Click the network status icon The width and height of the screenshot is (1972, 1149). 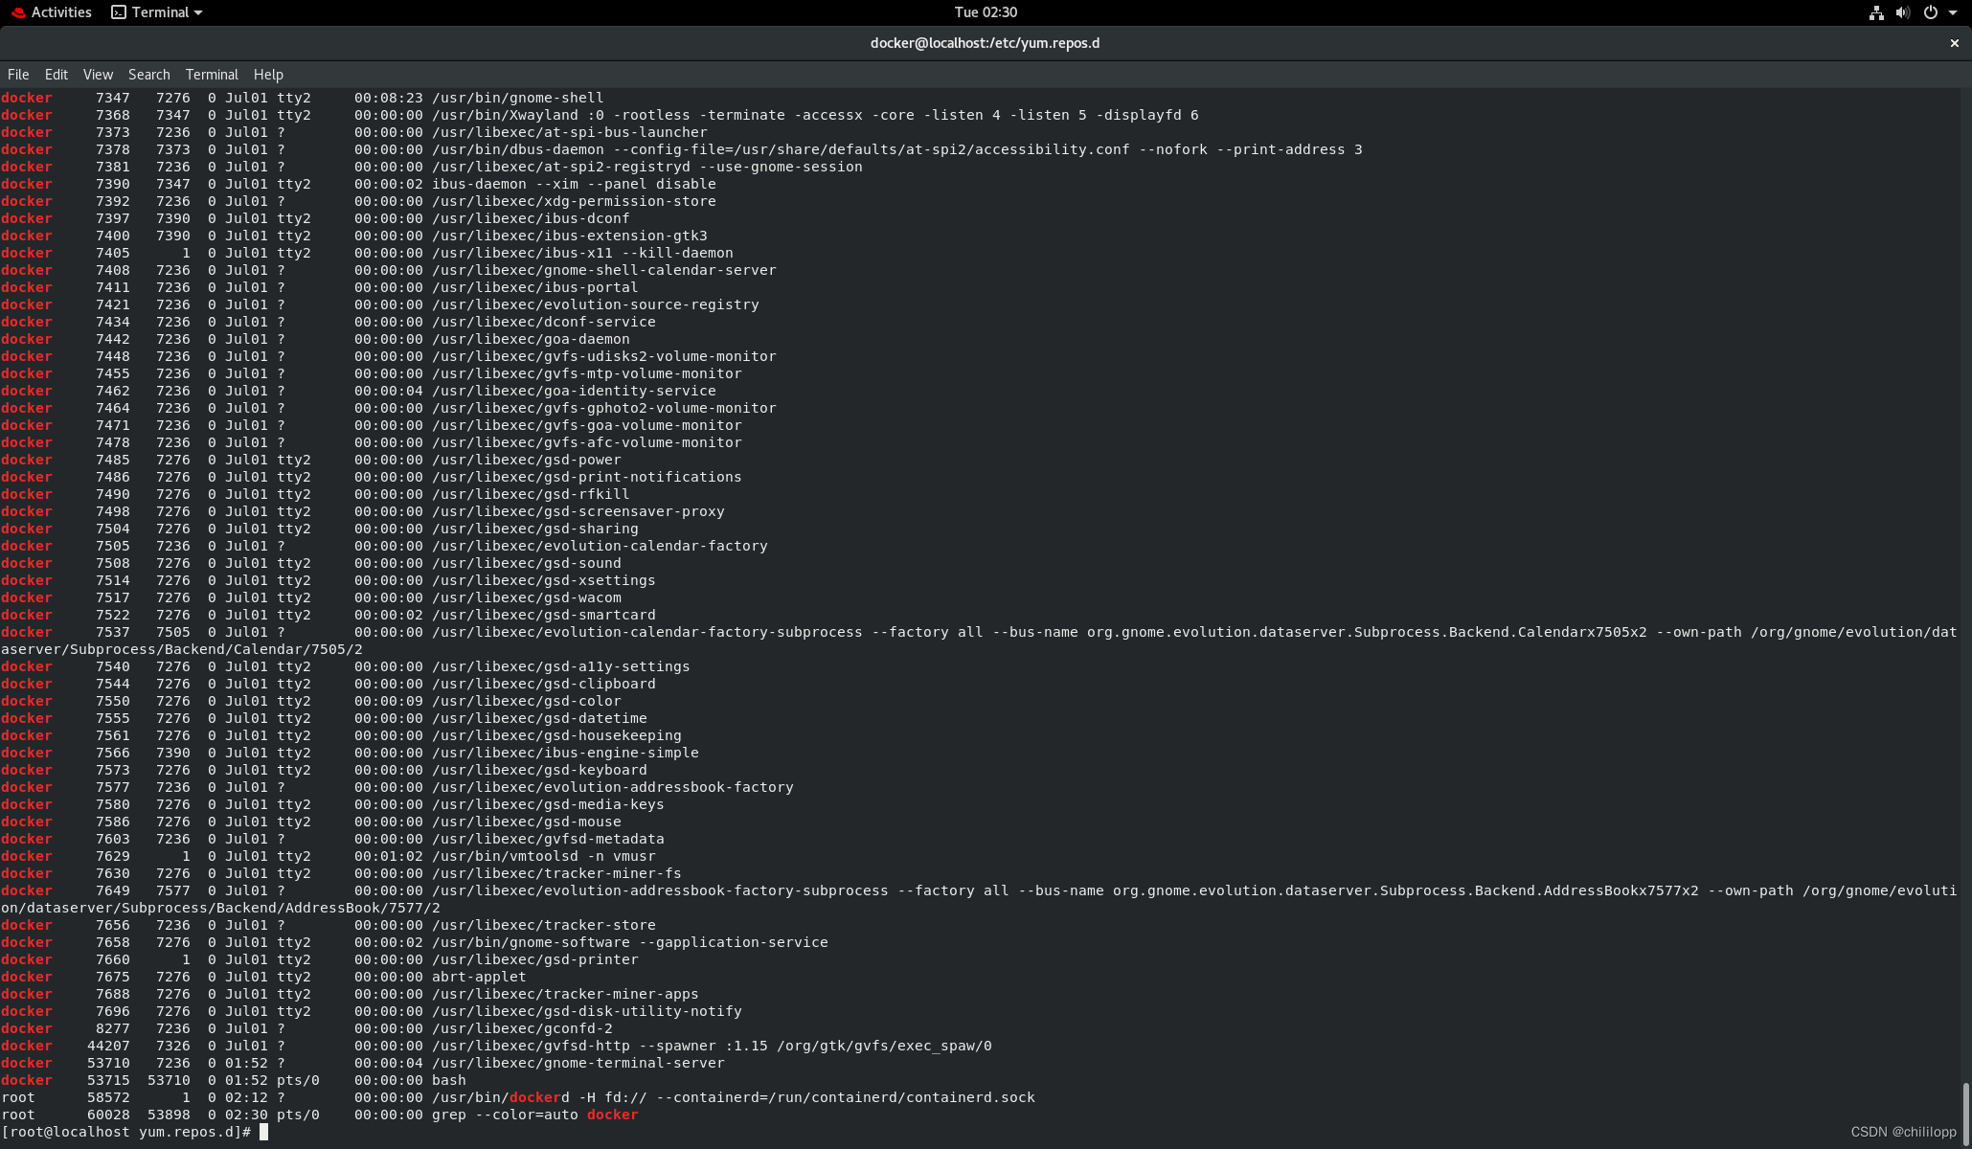point(1875,12)
